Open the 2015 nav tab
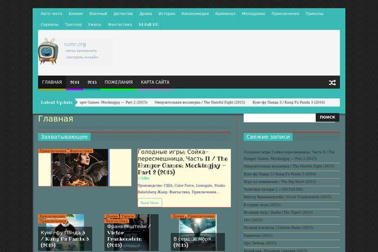 coord(92,83)
